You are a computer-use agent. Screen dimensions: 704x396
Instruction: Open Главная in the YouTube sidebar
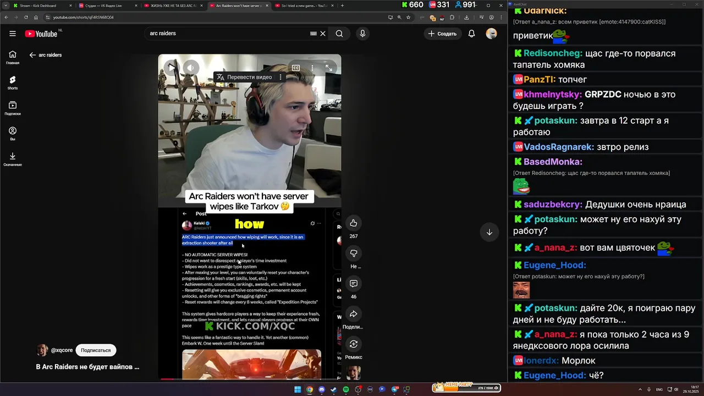13,58
